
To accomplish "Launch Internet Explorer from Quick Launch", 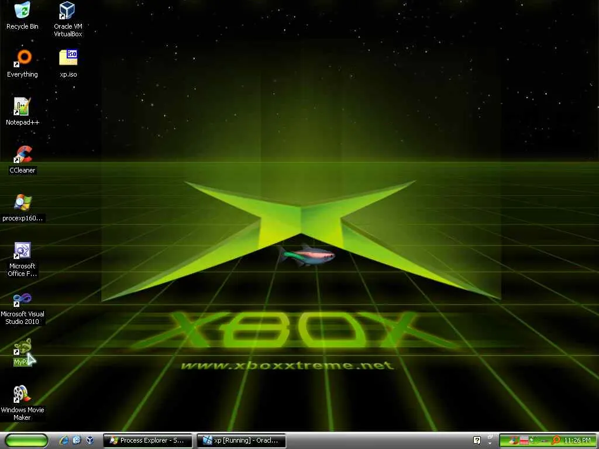I will click(64, 440).
